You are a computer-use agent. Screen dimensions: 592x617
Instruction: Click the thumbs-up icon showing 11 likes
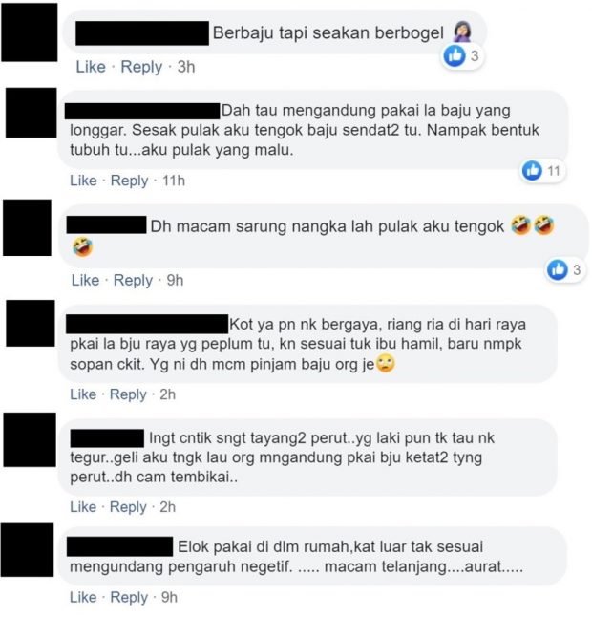pos(532,170)
